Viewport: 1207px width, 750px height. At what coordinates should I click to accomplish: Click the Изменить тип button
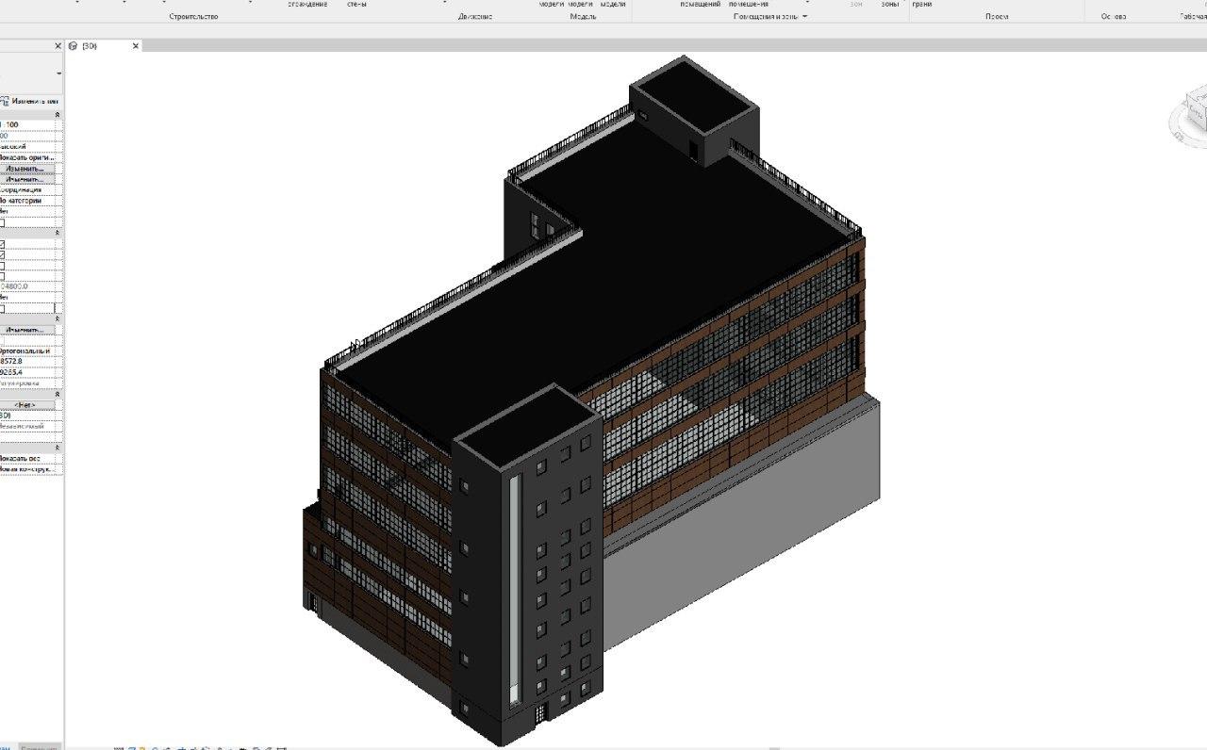click(x=32, y=101)
